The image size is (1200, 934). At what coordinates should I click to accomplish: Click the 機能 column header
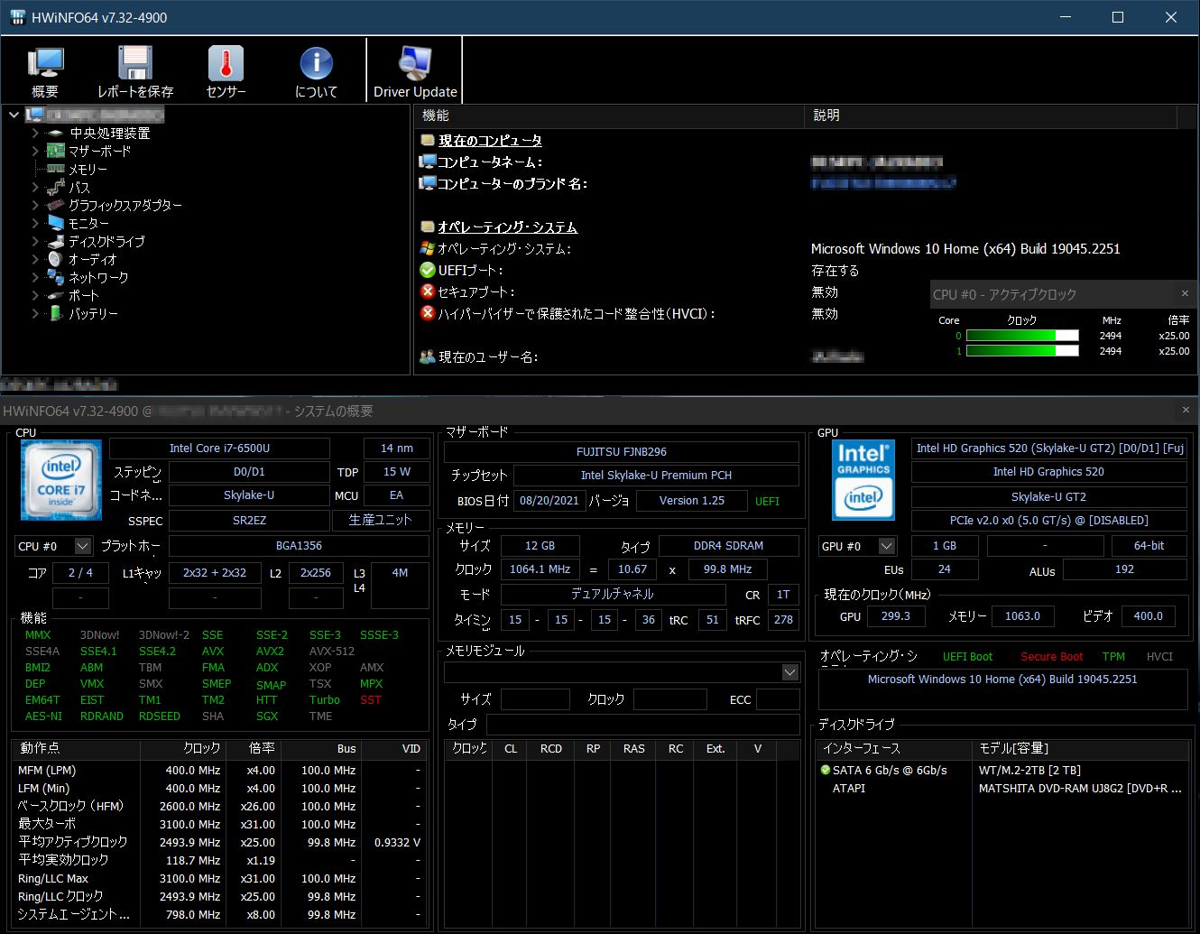[x=609, y=116]
